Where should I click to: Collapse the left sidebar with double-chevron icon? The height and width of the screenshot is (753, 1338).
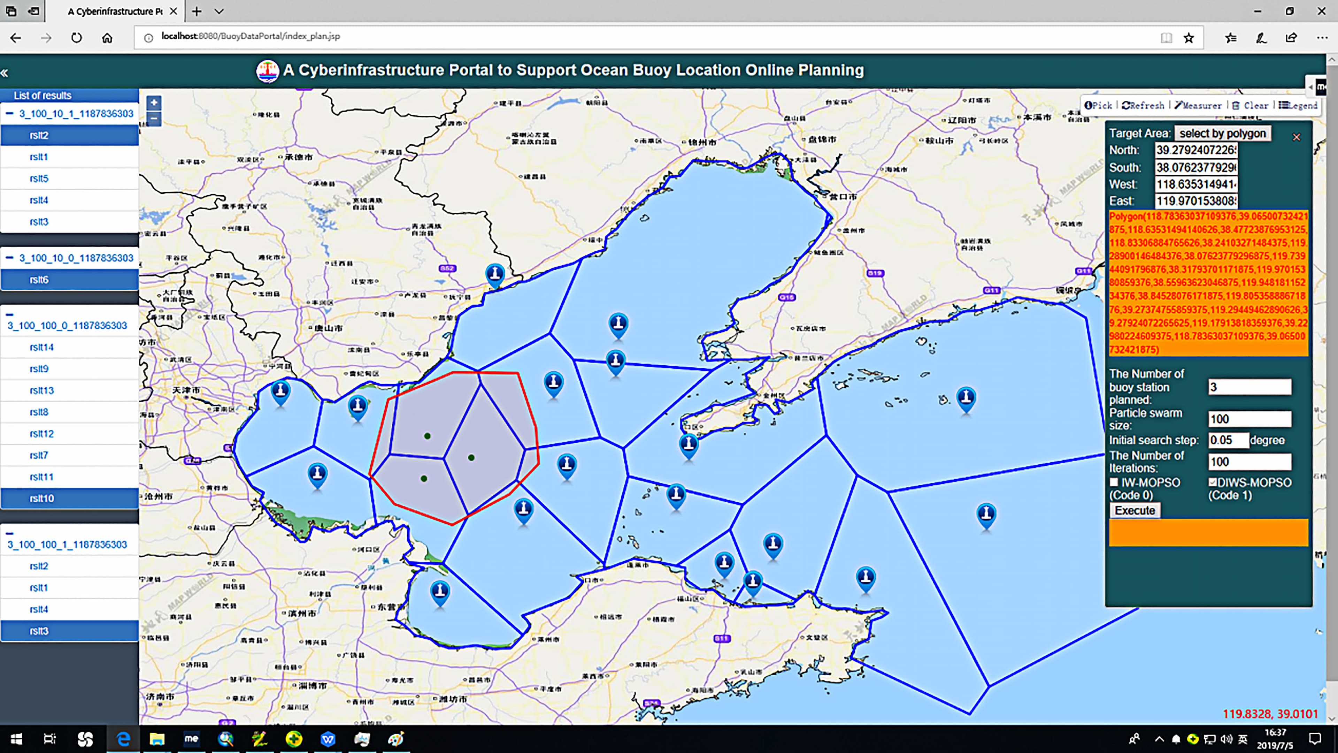coord(5,73)
